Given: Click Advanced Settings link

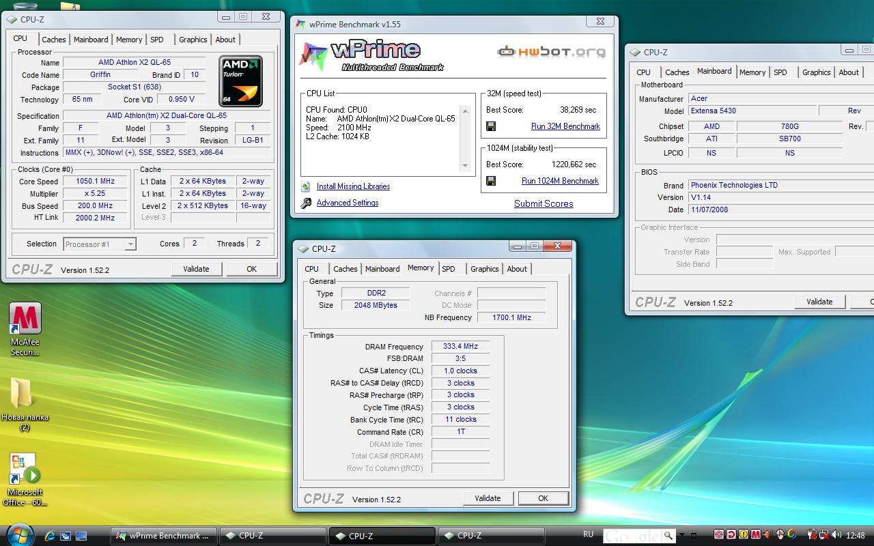Looking at the screenshot, I should click(347, 203).
